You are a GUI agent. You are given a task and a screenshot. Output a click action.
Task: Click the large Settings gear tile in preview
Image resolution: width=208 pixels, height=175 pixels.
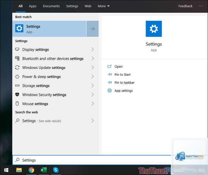coord(154,29)
